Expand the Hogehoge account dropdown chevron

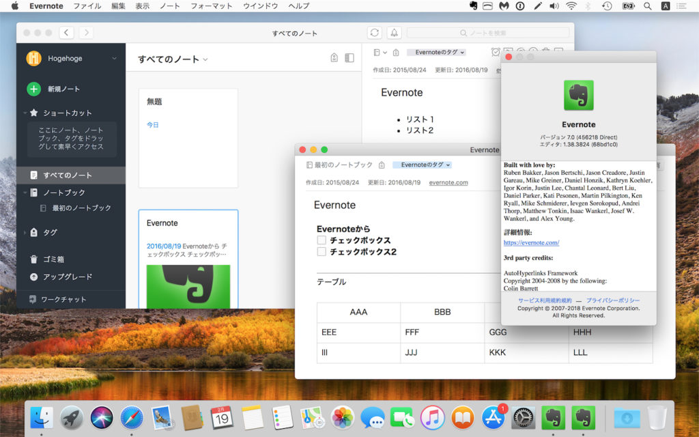click(114, 59)
